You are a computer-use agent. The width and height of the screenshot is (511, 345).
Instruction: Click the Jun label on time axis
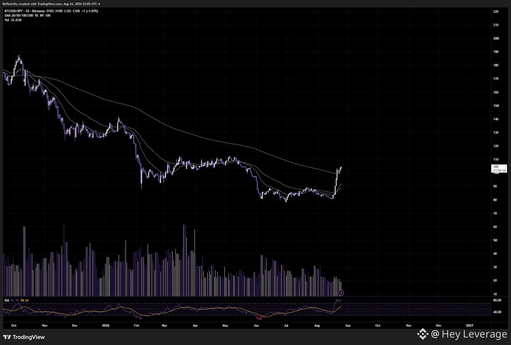pyautogui.click(x=256, y=325)
